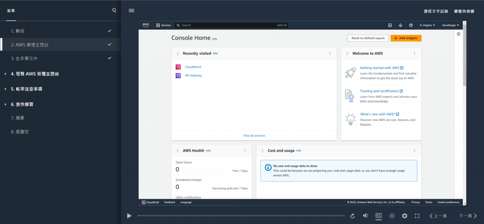Click the CloudWatch service icon
The height and width of the screenshot is (224, 484).
178,67
